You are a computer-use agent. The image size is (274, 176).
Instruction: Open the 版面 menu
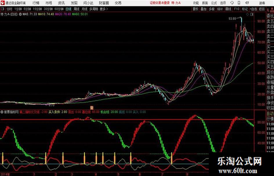tap(205, 3)
